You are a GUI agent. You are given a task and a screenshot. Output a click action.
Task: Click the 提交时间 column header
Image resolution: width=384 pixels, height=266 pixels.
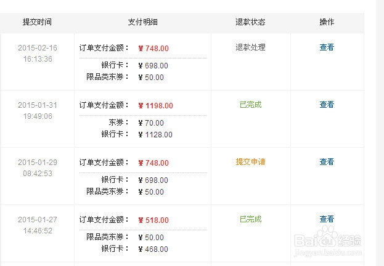[x=37, y=22]
